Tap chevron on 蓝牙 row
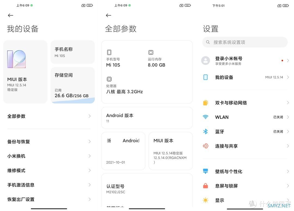 click(x=288, y=131)
